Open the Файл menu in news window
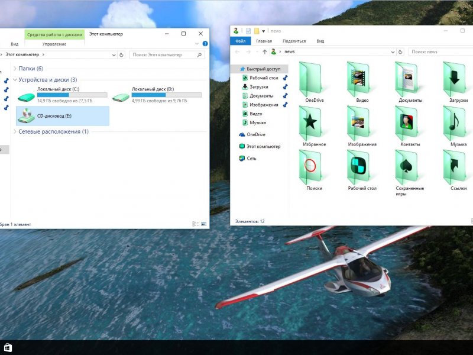 (241, 41)
